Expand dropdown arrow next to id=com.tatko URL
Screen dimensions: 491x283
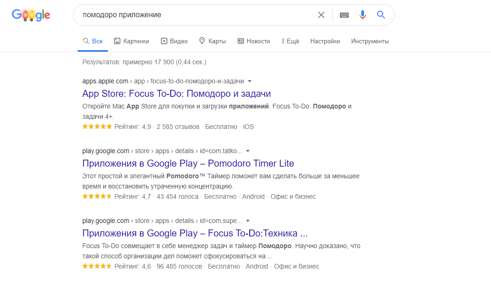coord(248,151)
